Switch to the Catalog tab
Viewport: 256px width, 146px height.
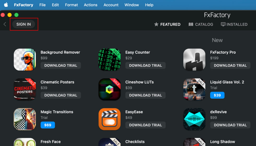pyautogui.click(x=201, y=24)
